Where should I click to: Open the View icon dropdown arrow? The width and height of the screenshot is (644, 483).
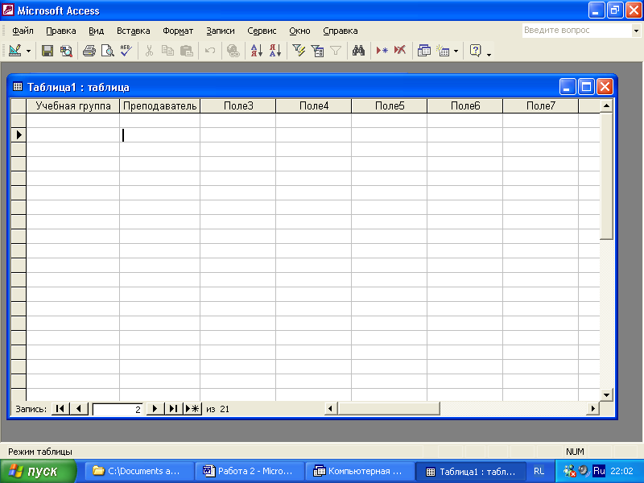point(28,52)
